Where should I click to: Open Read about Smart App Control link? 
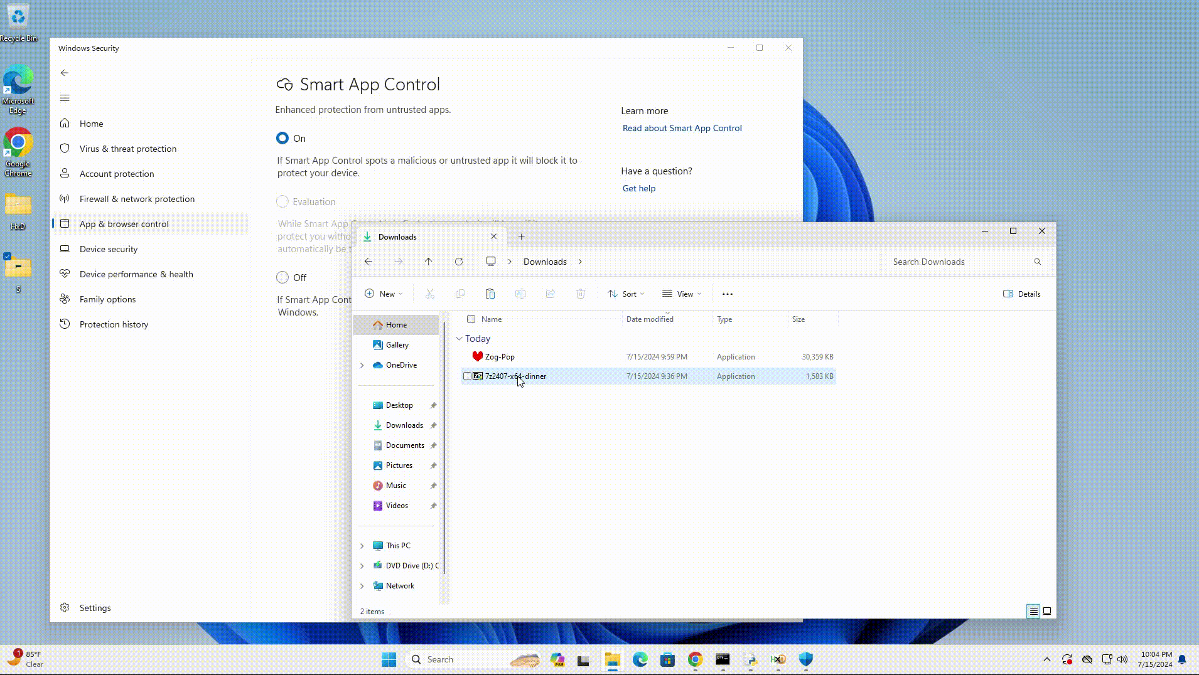(x=682, y=128)
